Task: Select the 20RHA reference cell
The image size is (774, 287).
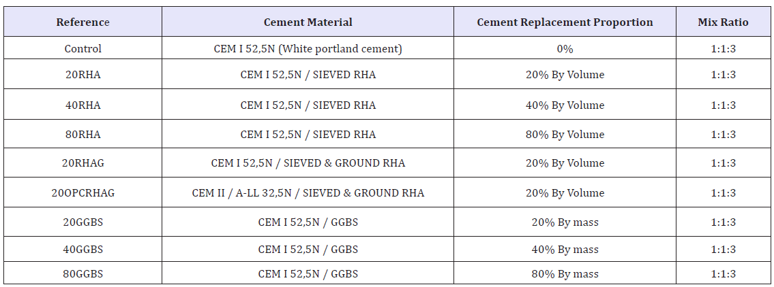Action: pos(83,75)
